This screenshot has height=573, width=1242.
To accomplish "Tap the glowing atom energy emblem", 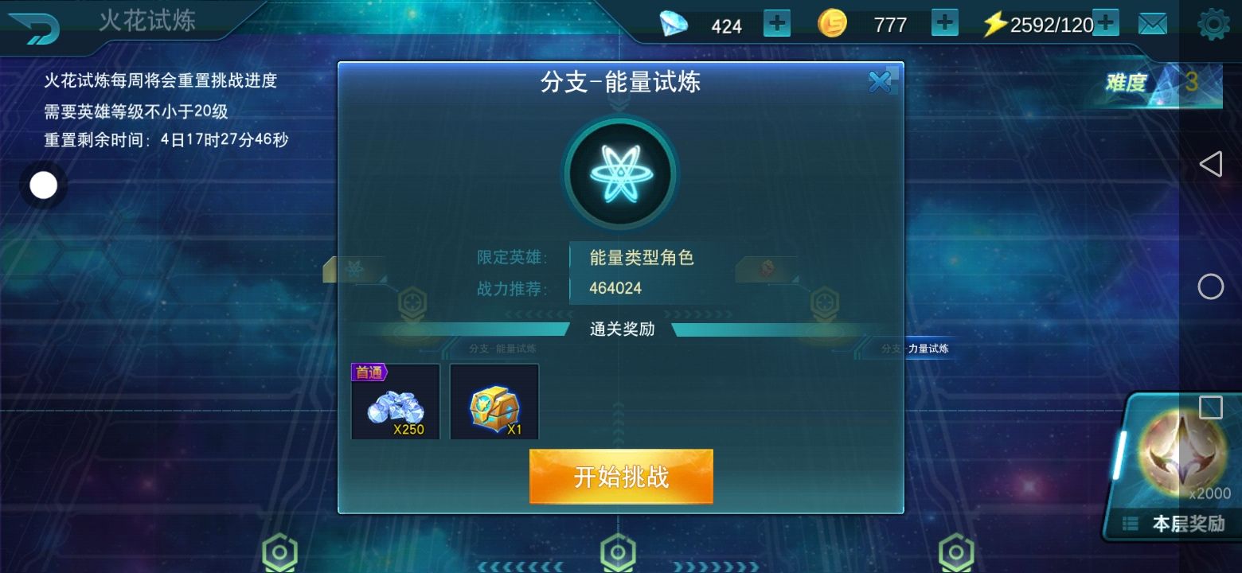I will (x=620, y=174).
